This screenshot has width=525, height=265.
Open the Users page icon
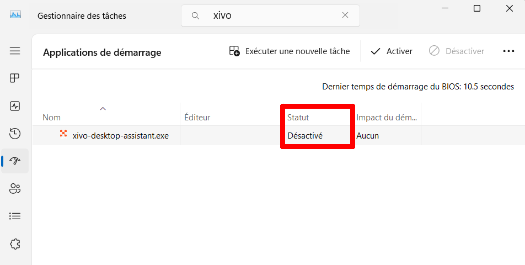tap(15, 189)
